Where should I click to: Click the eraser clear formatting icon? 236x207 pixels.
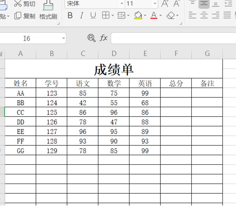pos(170,16)
